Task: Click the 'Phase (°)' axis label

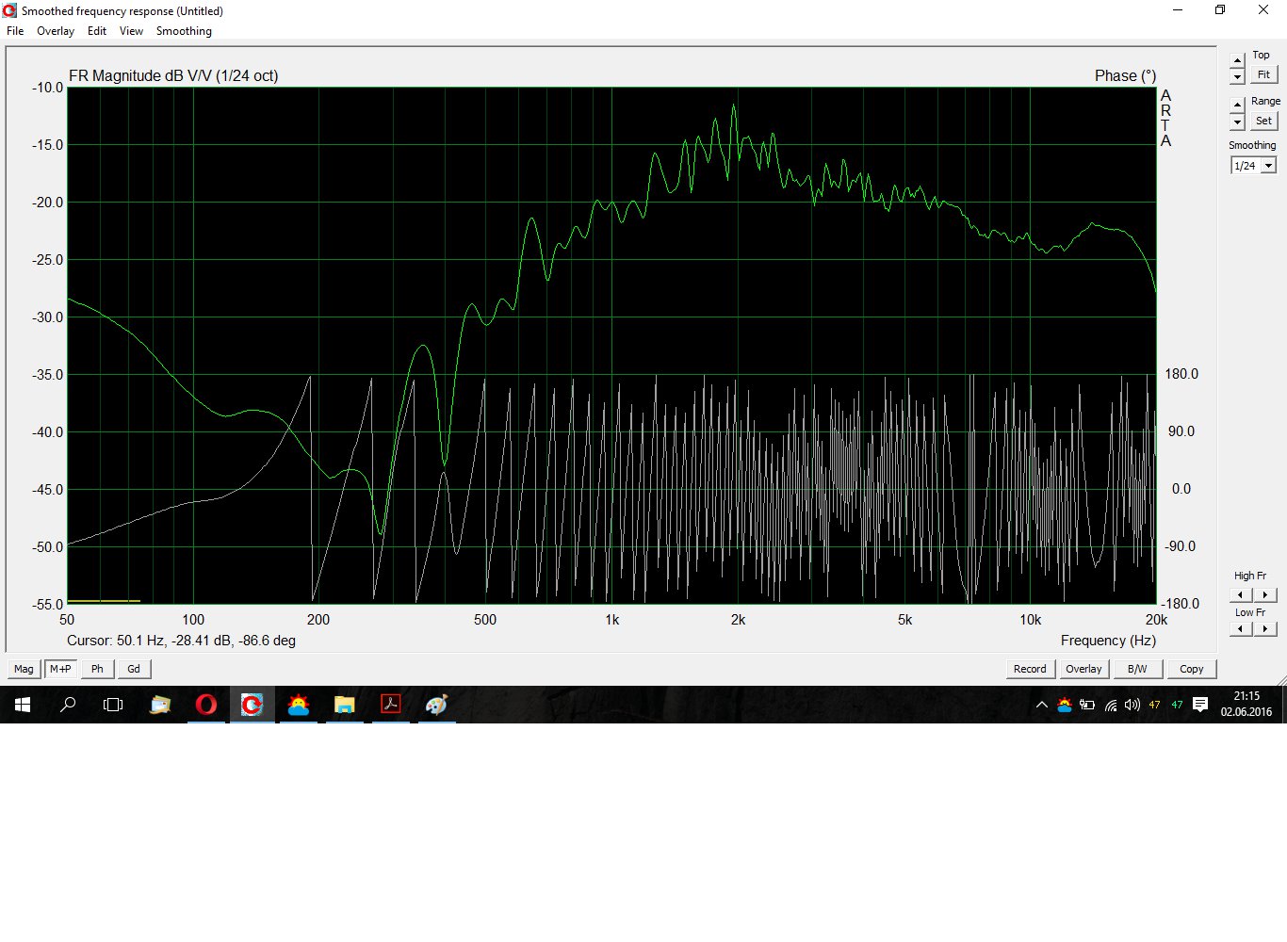Action: (x=1125, y=76)
